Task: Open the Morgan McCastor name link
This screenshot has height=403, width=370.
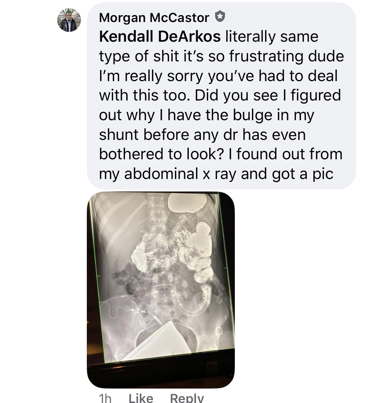Action: click(x=154, y=17)
